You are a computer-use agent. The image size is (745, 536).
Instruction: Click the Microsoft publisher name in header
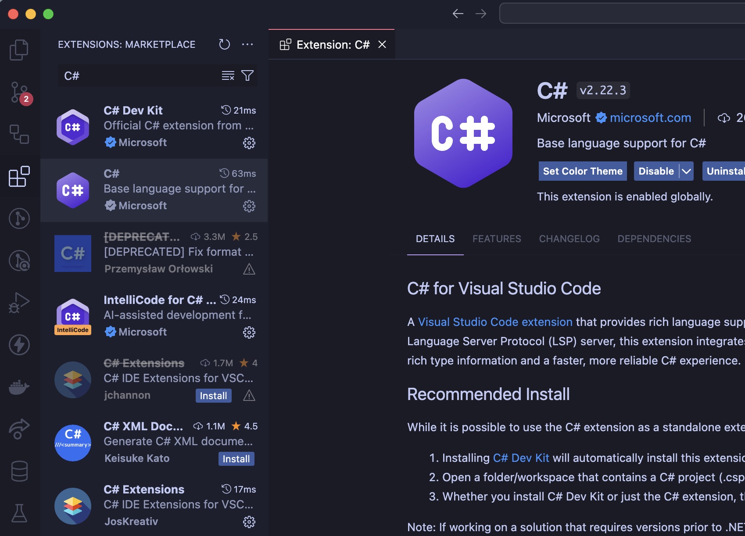pyautogui.click(x=563, y=118)
